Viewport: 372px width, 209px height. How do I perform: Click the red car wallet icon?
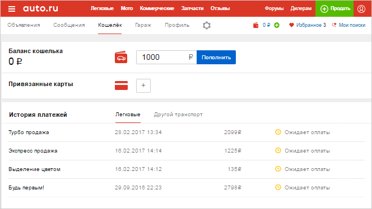[121, 58]
